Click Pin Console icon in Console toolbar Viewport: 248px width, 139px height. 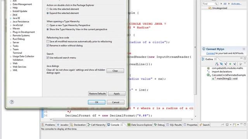(x=222, y=125)
